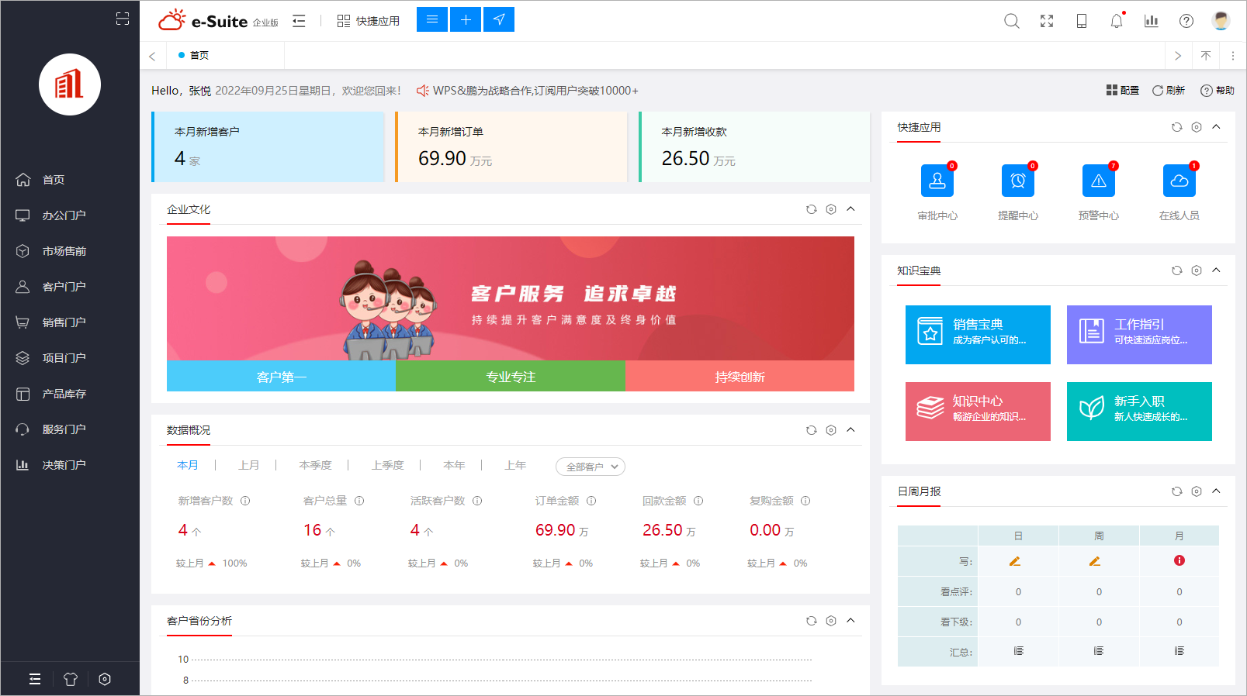Switch data overview to 本季度
The height and width of the screenshot is (696, 1247).
[315, 465]
